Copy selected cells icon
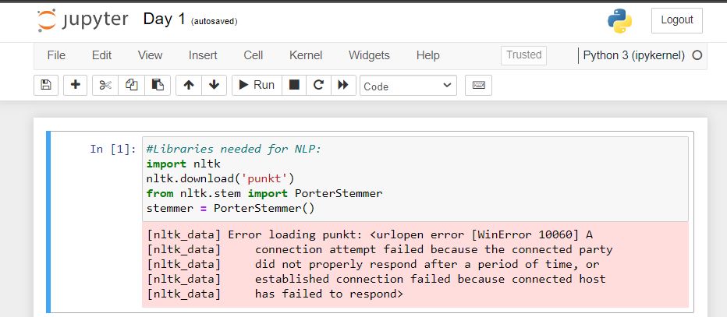 132,85
